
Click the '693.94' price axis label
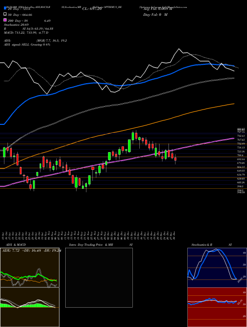coord(241,159)
